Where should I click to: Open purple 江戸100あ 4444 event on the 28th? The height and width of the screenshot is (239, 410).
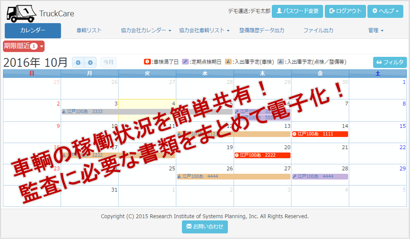coord(320,177)
